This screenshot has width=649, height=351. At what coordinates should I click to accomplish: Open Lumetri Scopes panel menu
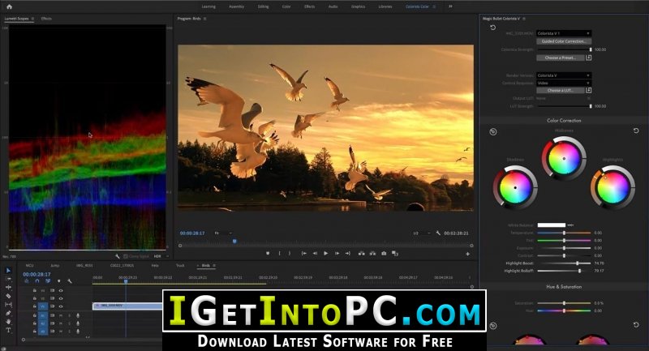click(x=32, y=19)
